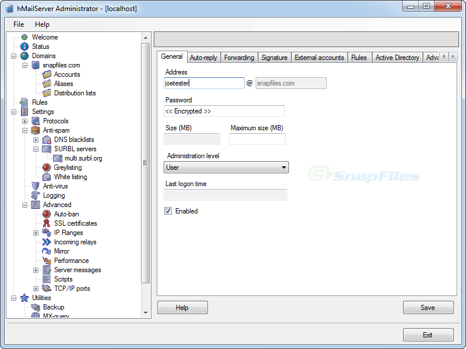466x349 pixels.
Task: Collapse the Settings tree node
Action: (13, 112)
